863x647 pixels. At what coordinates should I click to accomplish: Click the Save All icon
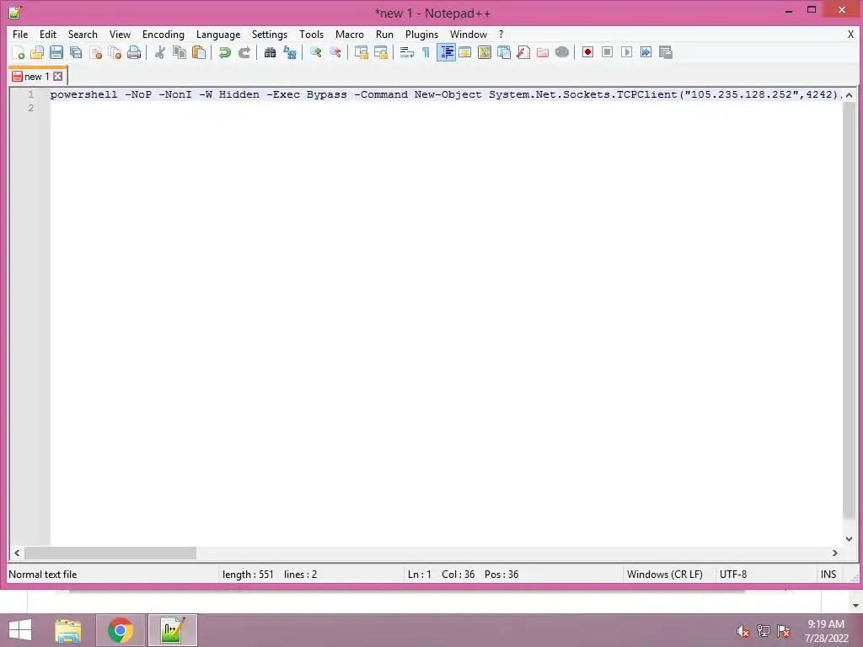76,52
